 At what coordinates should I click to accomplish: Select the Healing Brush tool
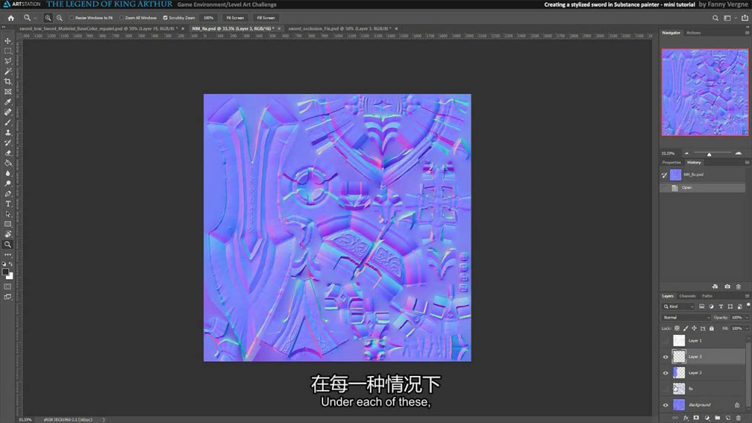pos(7,112)
